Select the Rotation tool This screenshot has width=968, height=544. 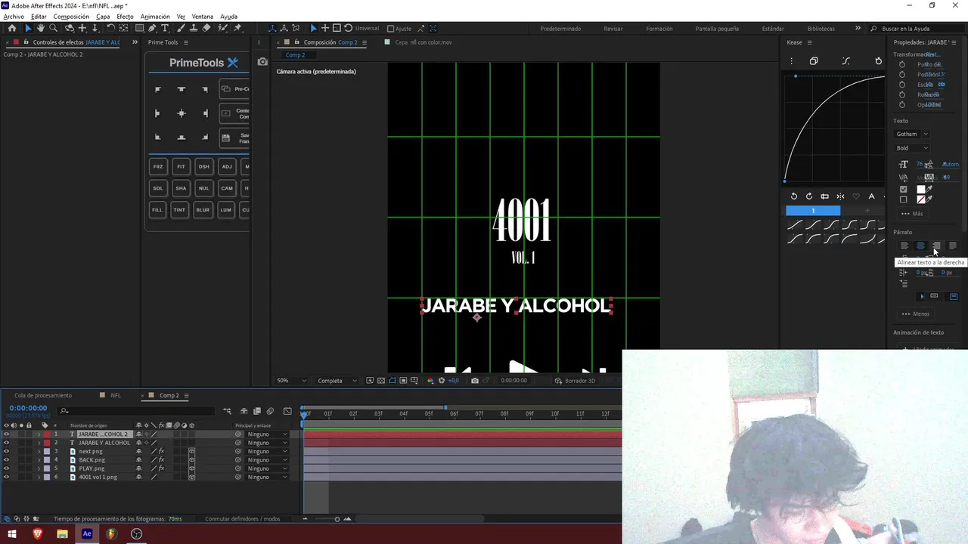coord(110,28)
